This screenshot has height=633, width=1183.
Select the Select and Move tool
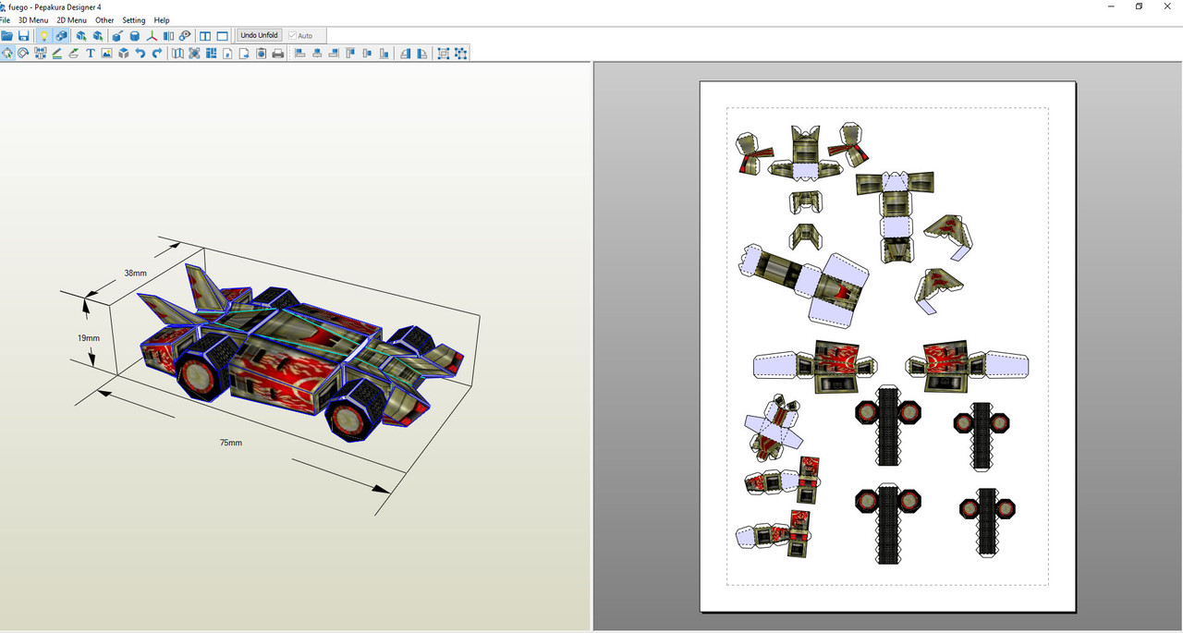point(7,54)
